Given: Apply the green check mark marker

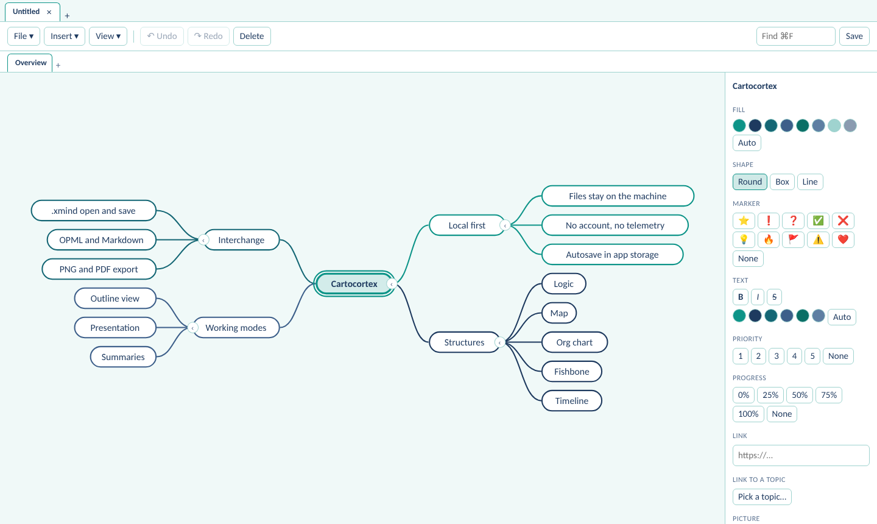Looking at the screenshot, I should 818,221.
